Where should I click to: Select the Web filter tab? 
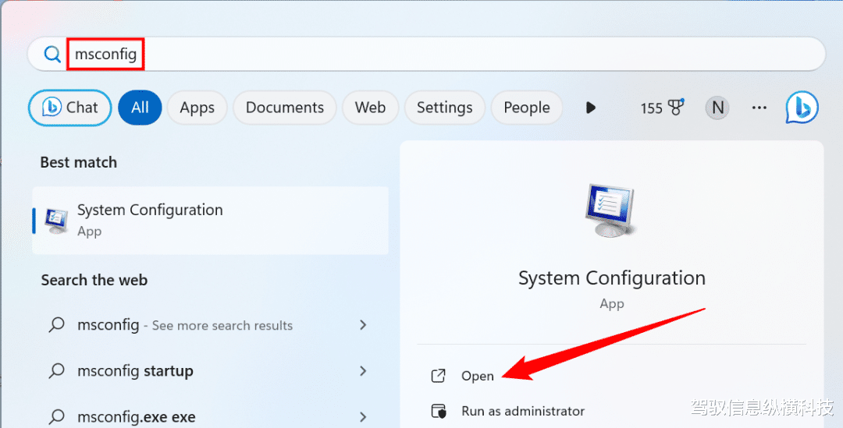370,108
